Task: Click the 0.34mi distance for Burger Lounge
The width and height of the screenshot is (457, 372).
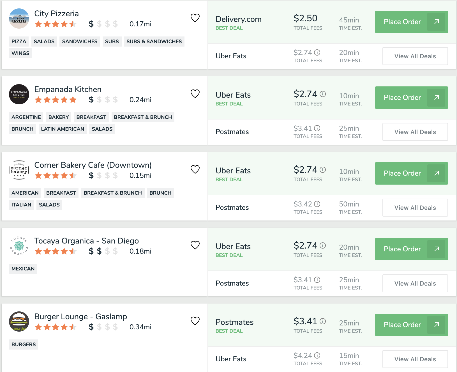Action: (140, 327)
